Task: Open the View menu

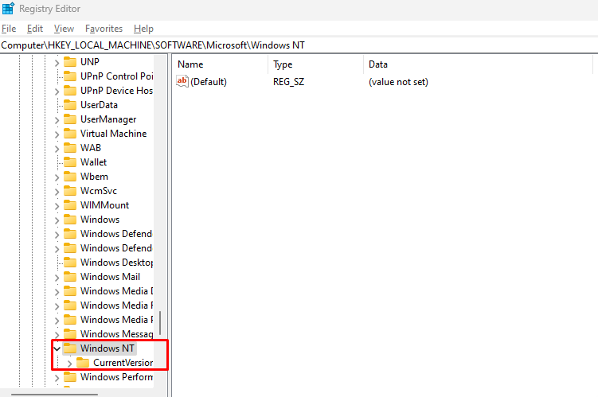Action: pyautogui.click(x=64, y=29)
